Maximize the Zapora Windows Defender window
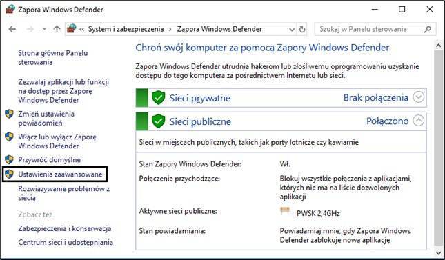The height and width of the screenshot is (260, 445). 402,10
